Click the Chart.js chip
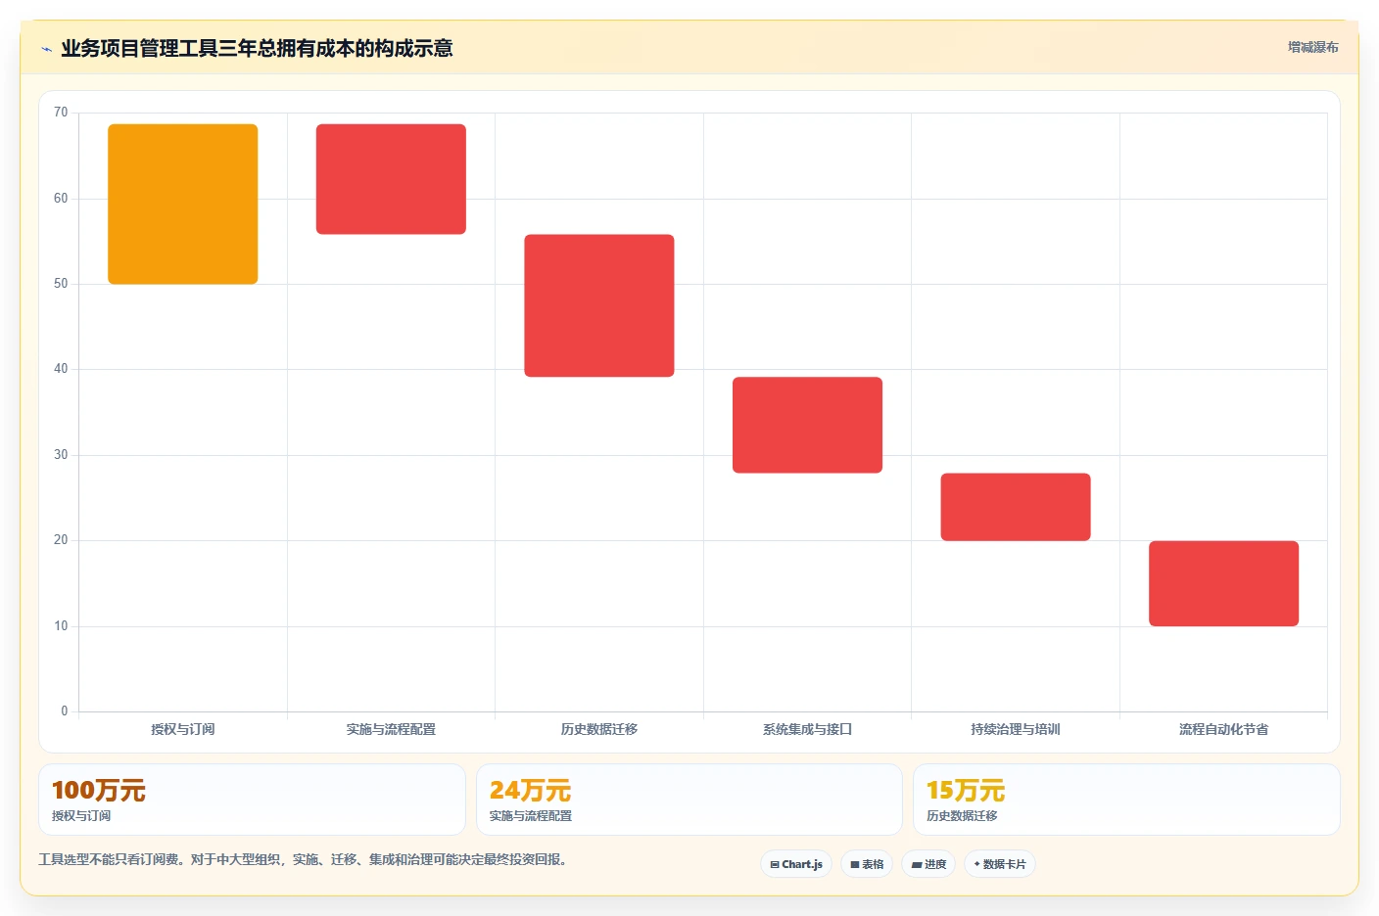This screenshot has height=916, width=1379. click(796, 864)
